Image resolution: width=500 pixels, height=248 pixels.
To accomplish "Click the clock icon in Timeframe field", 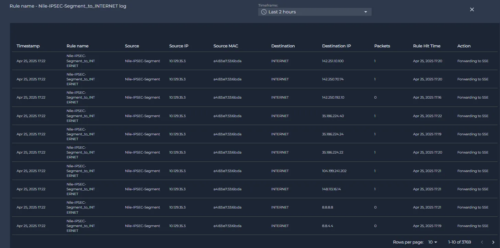I will point(264,12).
